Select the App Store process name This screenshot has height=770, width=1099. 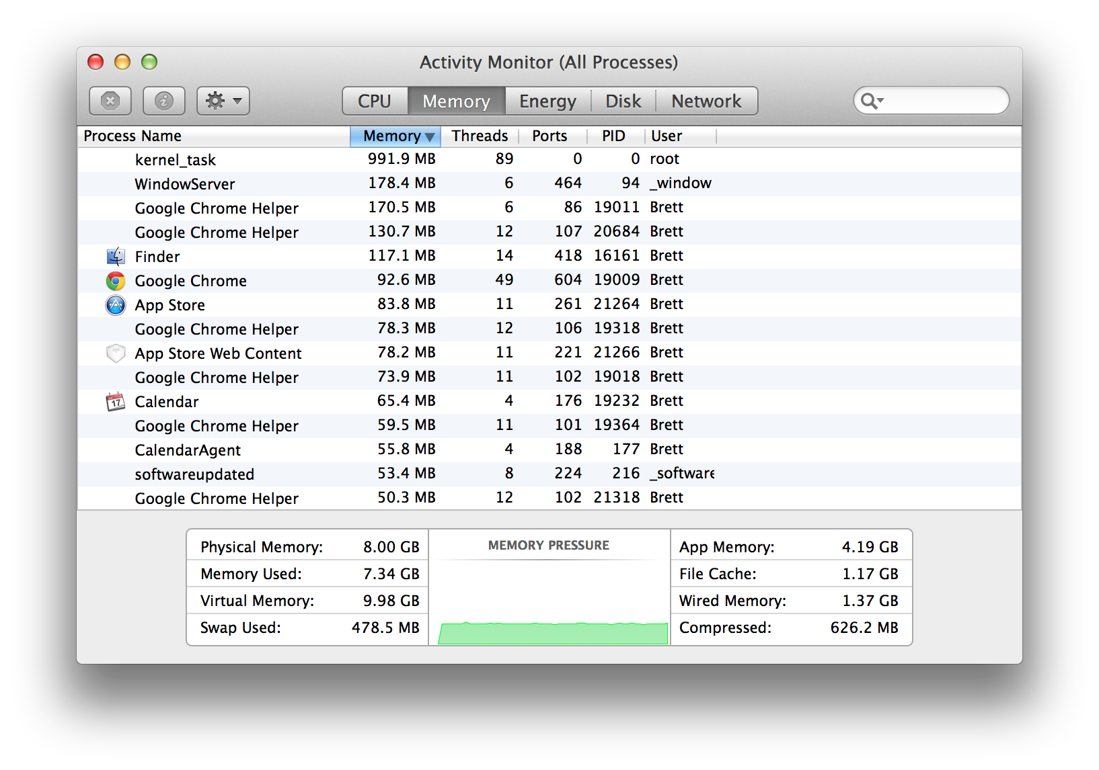pyautogui.click(x=169, y=305)
